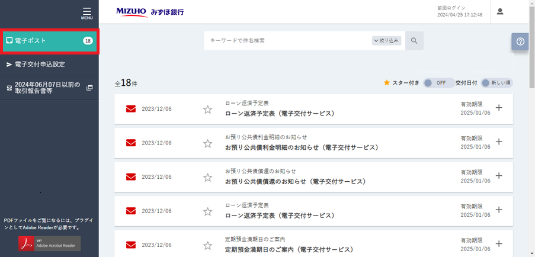Screen dimensions: 535x257
Task: Click the PDFファイルをご覧になるには notice text
Action: 49,224
